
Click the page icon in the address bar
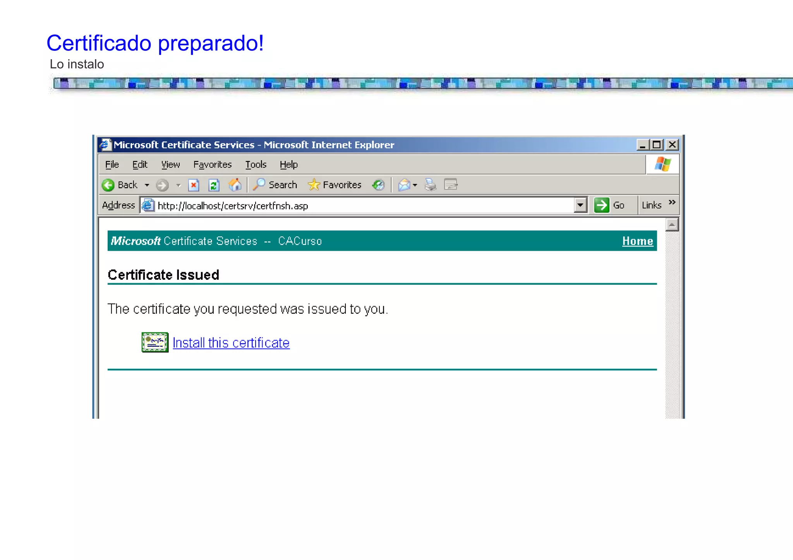click(148, 205)
